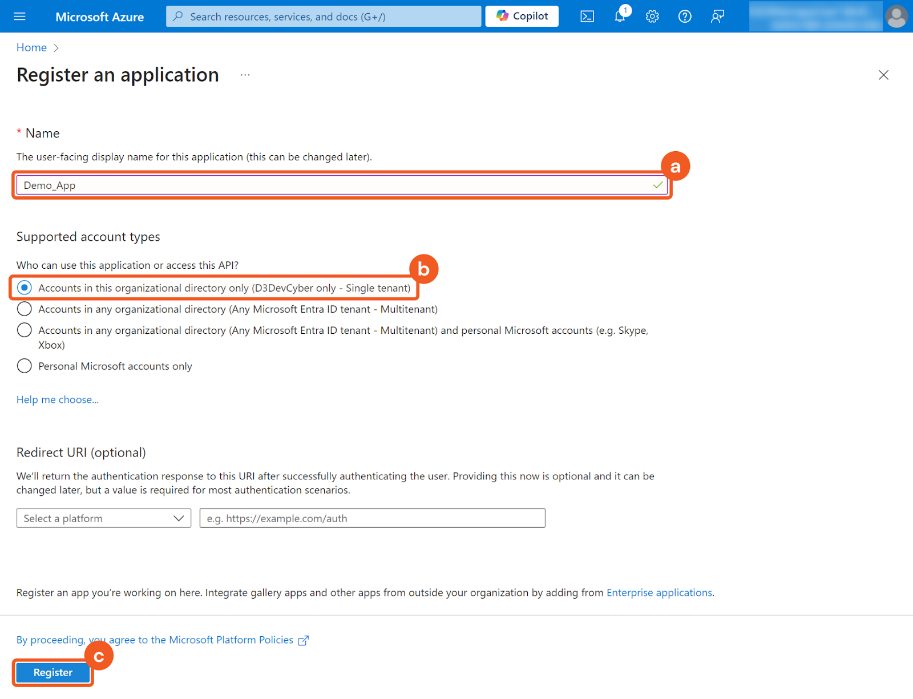913x699 pixels.
Task: Open portal settings gear
Action: 652,17
